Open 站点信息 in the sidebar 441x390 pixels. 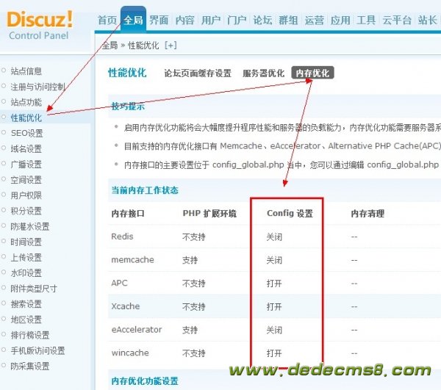[x=26, y=71]
